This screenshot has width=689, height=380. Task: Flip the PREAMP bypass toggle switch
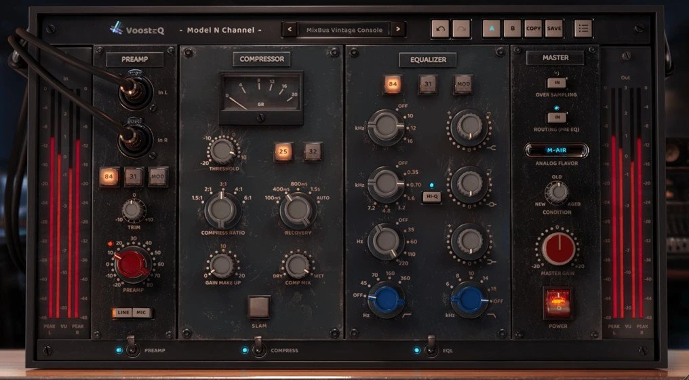tap(132, 347)
